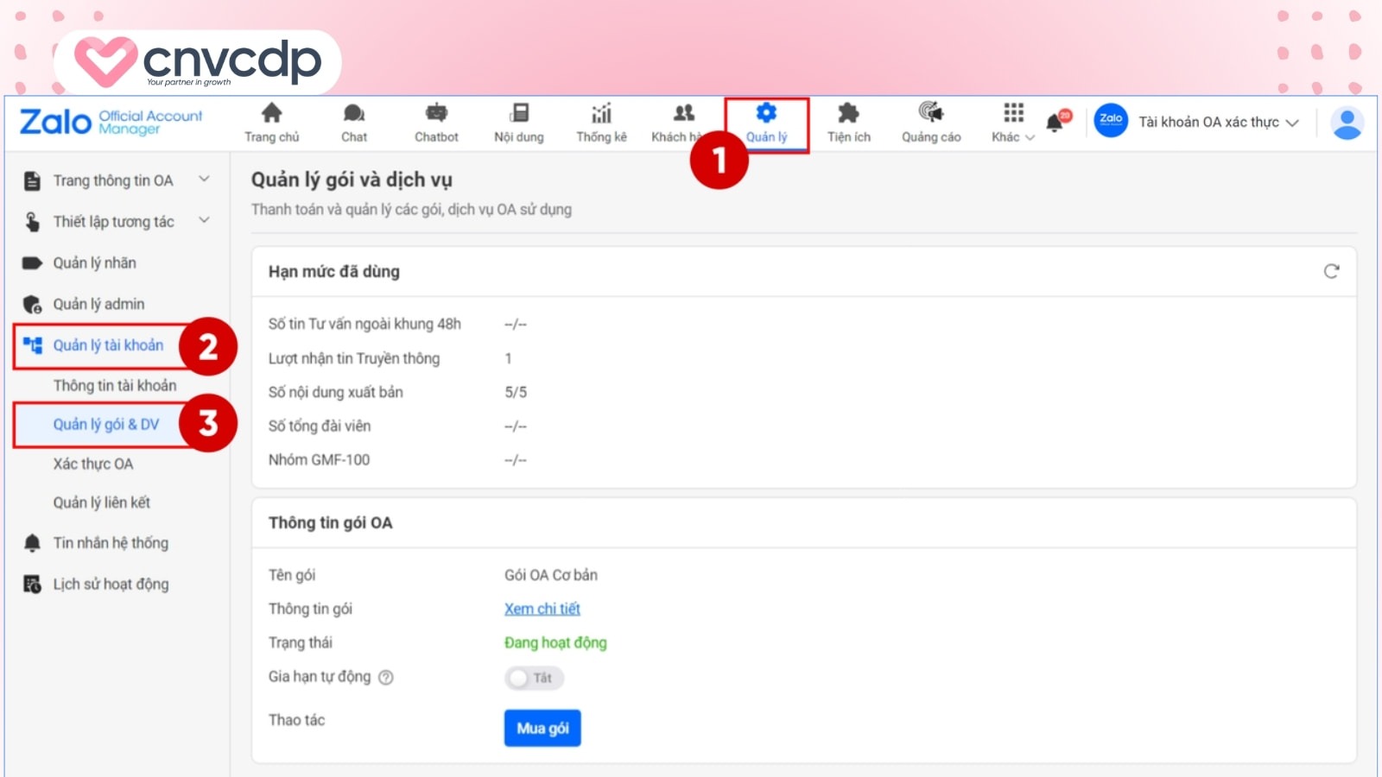This screenshot has height=777, width=1382.
Task: Open Quản lý nhãn in sidebar
Action: coord(95,263)
